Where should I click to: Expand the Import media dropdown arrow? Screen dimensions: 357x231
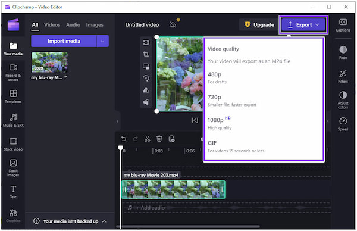click(x=103, y=41)
